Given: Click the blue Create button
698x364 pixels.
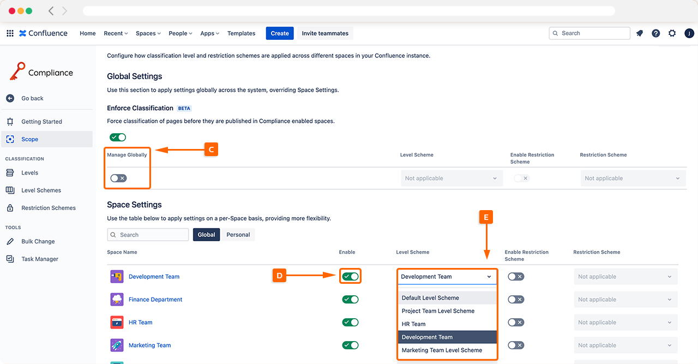Looking at the screenshot, I should 280,33.
